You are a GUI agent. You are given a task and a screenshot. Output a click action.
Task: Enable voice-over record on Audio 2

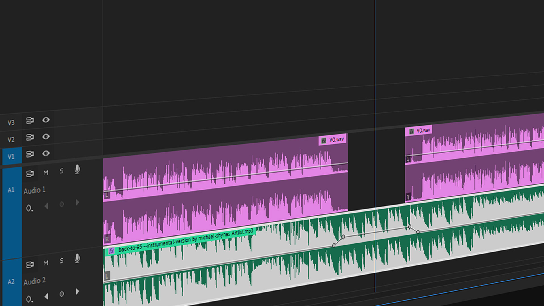[77, 258]
